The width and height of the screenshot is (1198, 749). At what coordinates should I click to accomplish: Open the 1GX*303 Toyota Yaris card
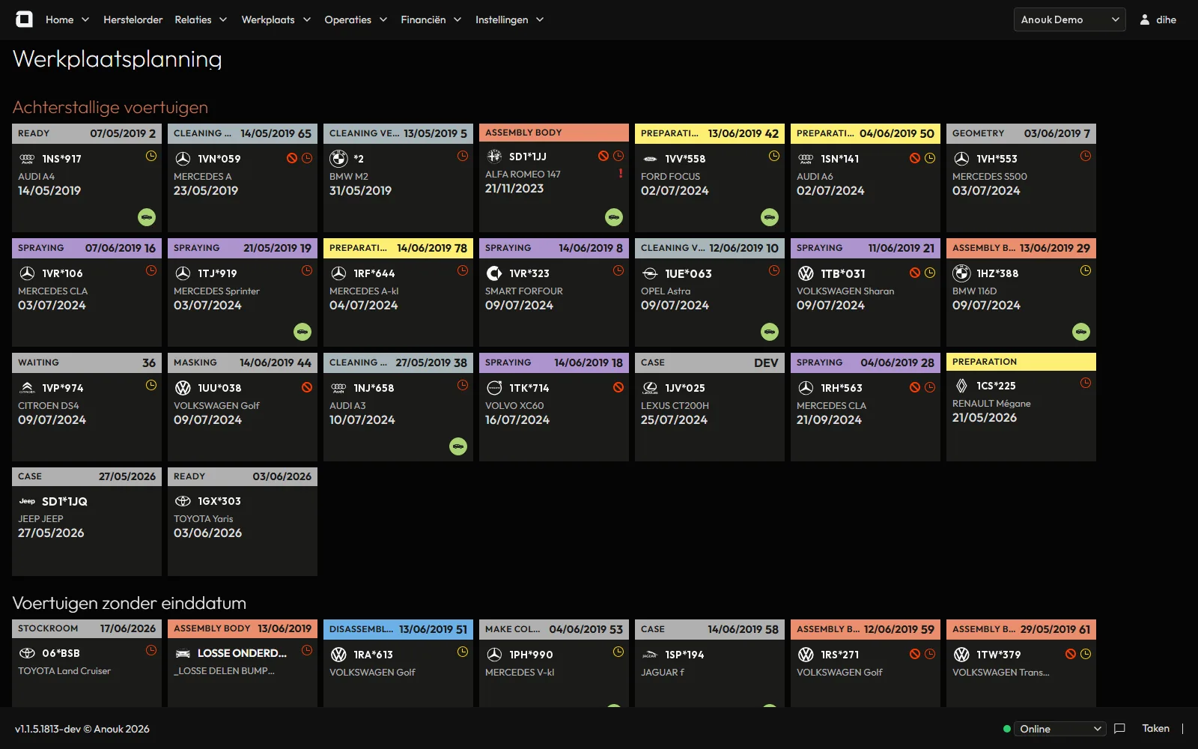pos(243,521)
